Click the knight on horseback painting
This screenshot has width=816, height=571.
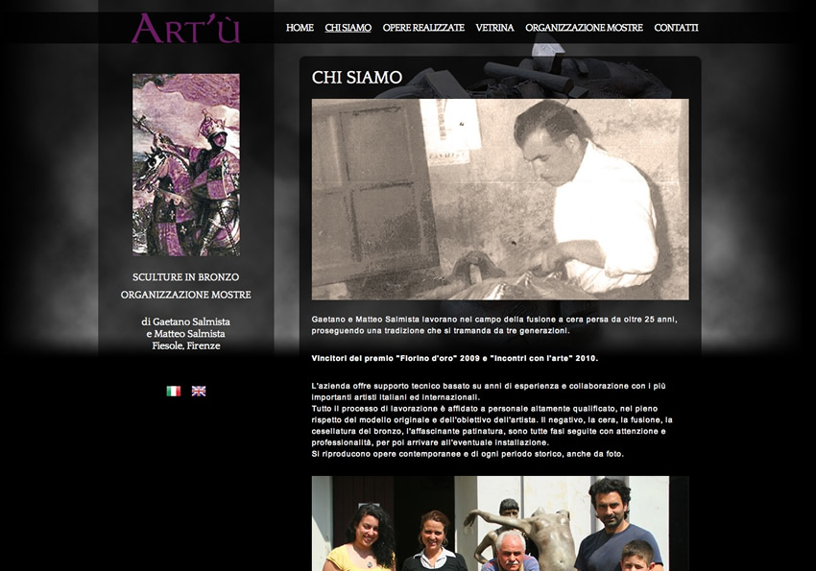186,165
